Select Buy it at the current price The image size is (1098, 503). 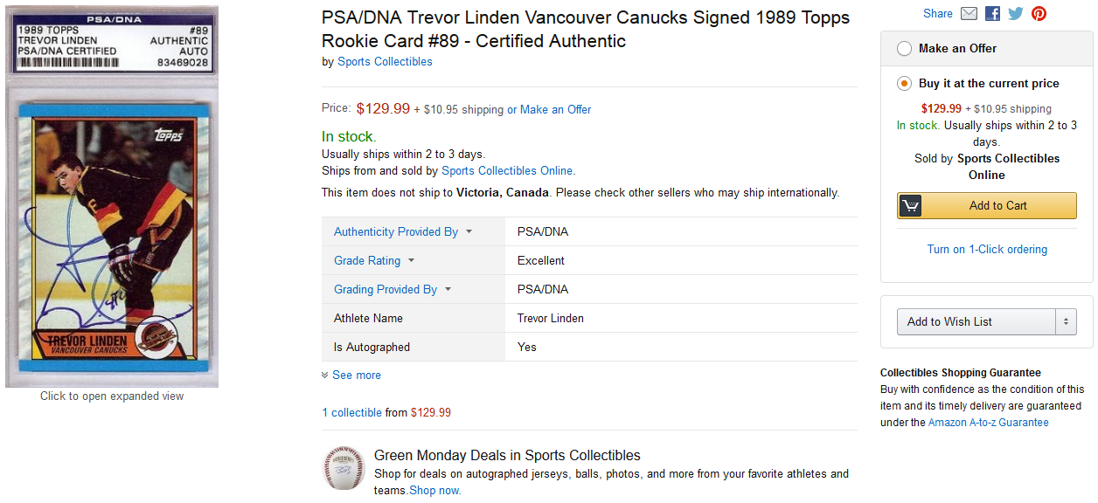(x=904, y=84)
